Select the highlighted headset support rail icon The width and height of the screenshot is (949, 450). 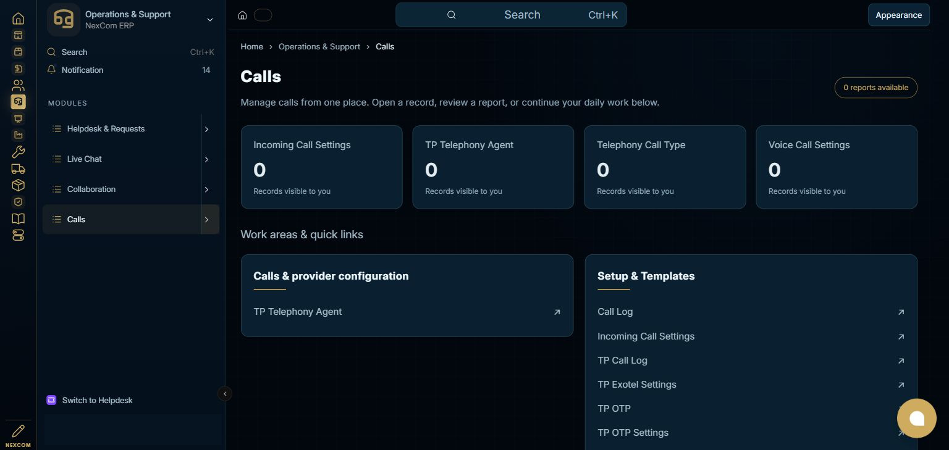[19, 102]
